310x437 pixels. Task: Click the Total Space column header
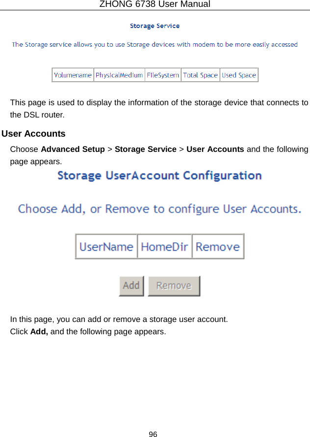coord(200,75)
